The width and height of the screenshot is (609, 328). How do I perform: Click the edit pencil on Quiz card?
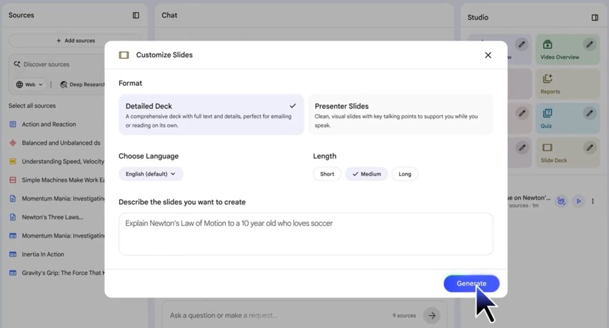(x=589, y=113)
